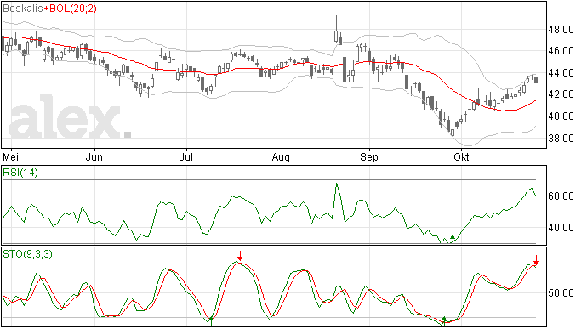Viewport: 587px width, 329px height.
Task: Click the stochastic 50,00 axis value
Action: (x=561, y=293)
